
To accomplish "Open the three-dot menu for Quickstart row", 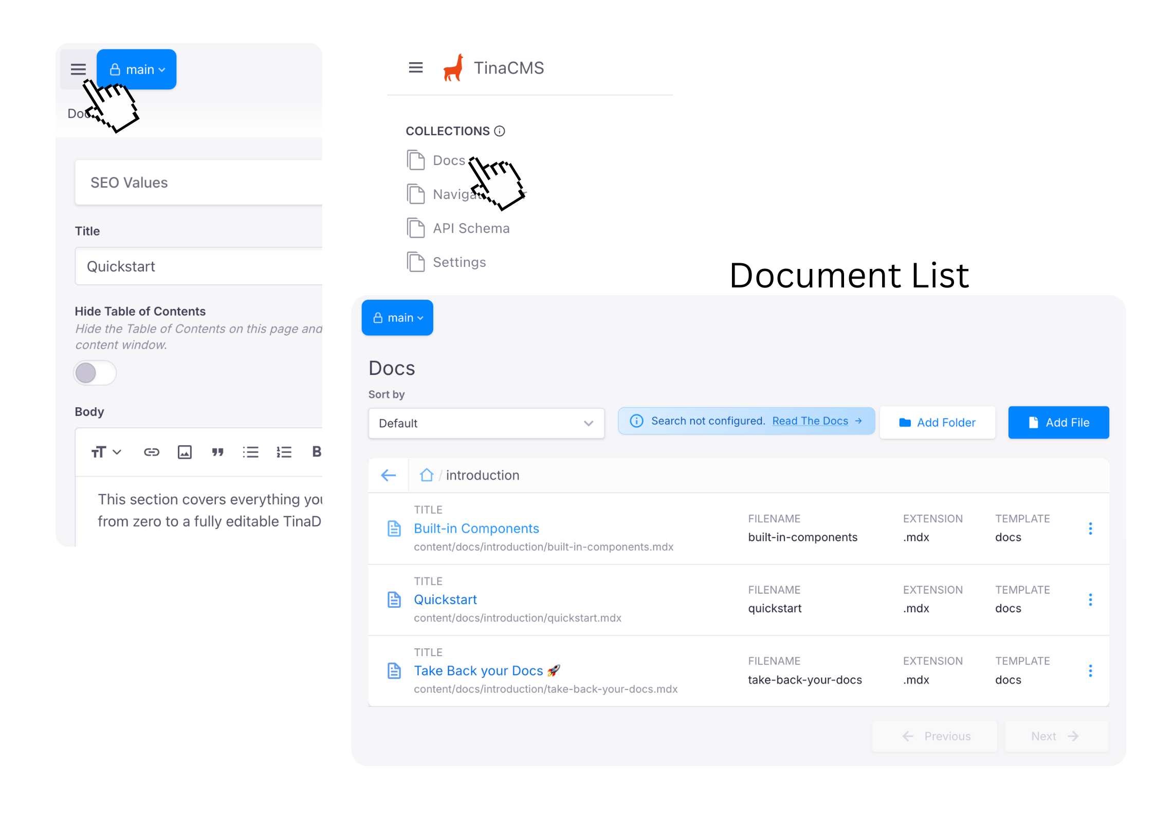I will coord(1090,600).
